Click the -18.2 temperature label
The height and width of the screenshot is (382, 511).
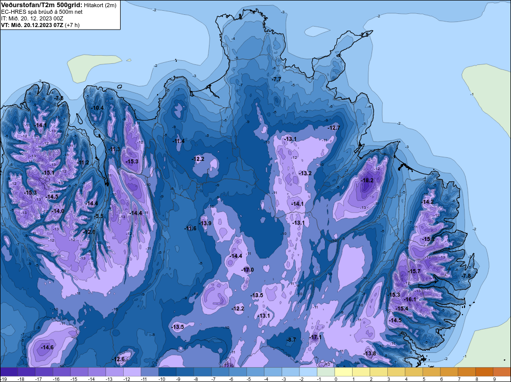pyautogui.click(x=367, y=180)
